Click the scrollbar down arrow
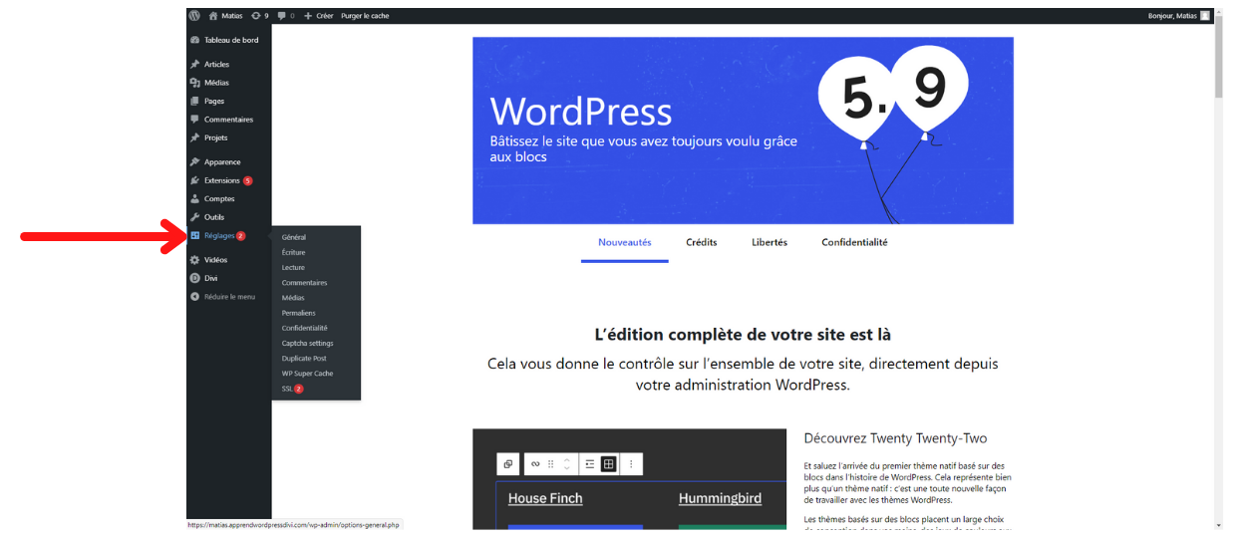 tap(1218, 525)
